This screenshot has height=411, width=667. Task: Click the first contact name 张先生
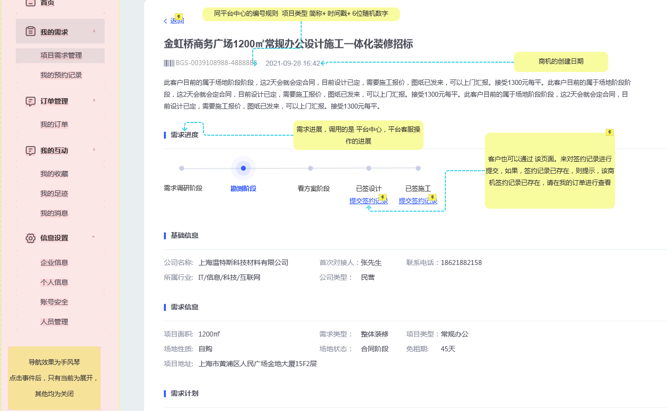[371, 262]
